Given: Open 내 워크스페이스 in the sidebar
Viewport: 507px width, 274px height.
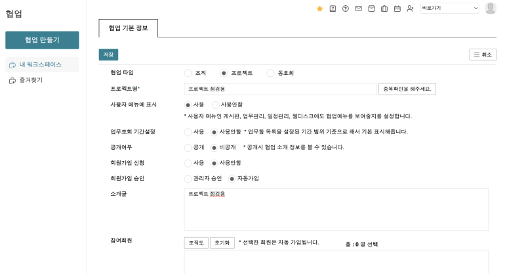Looking at the screenshot, I should pyautogui.click(x=40, y=64).
